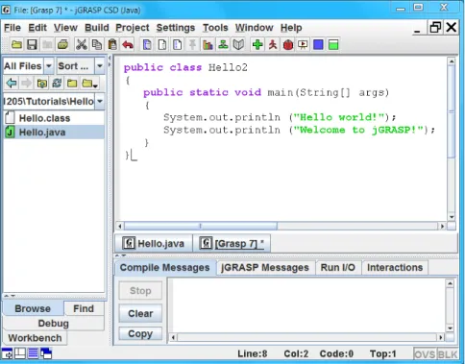Viewport: 465px width, 364px height.
Task: Open the Build menu
Action: pyautogui.click(x=97, y=28)
